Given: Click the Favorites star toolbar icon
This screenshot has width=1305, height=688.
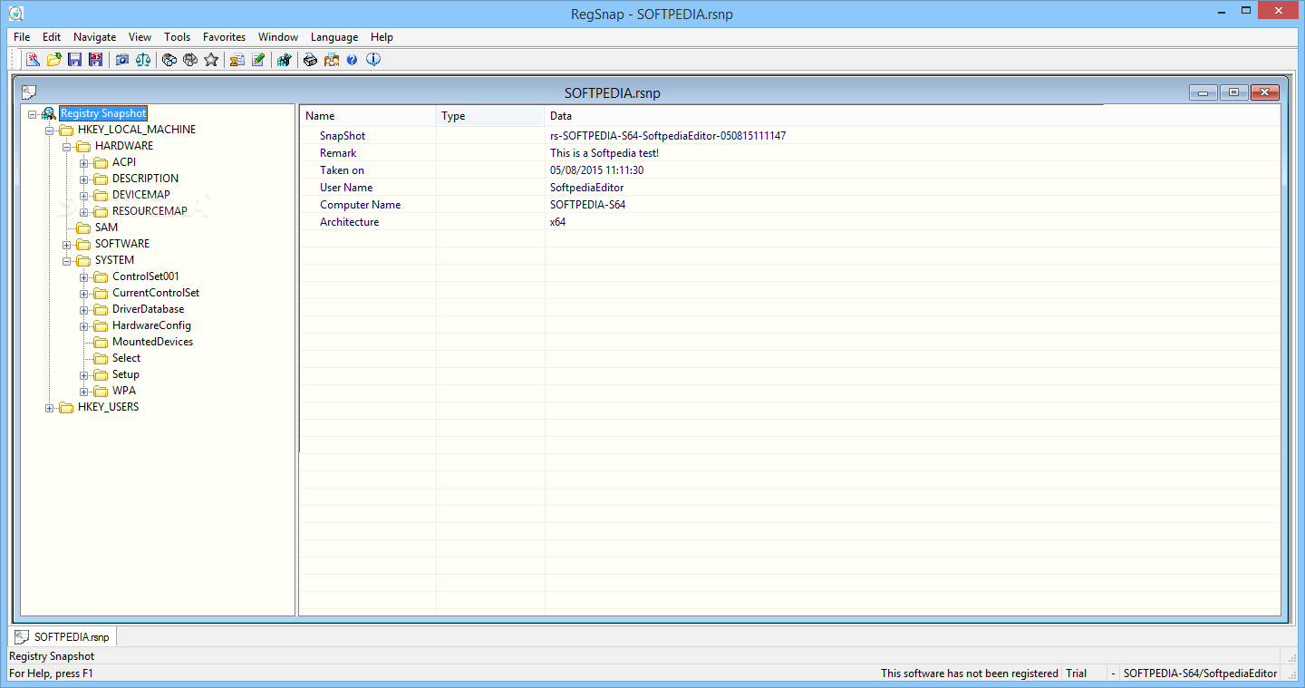Looking at the screenshot, I should (211, 60).
